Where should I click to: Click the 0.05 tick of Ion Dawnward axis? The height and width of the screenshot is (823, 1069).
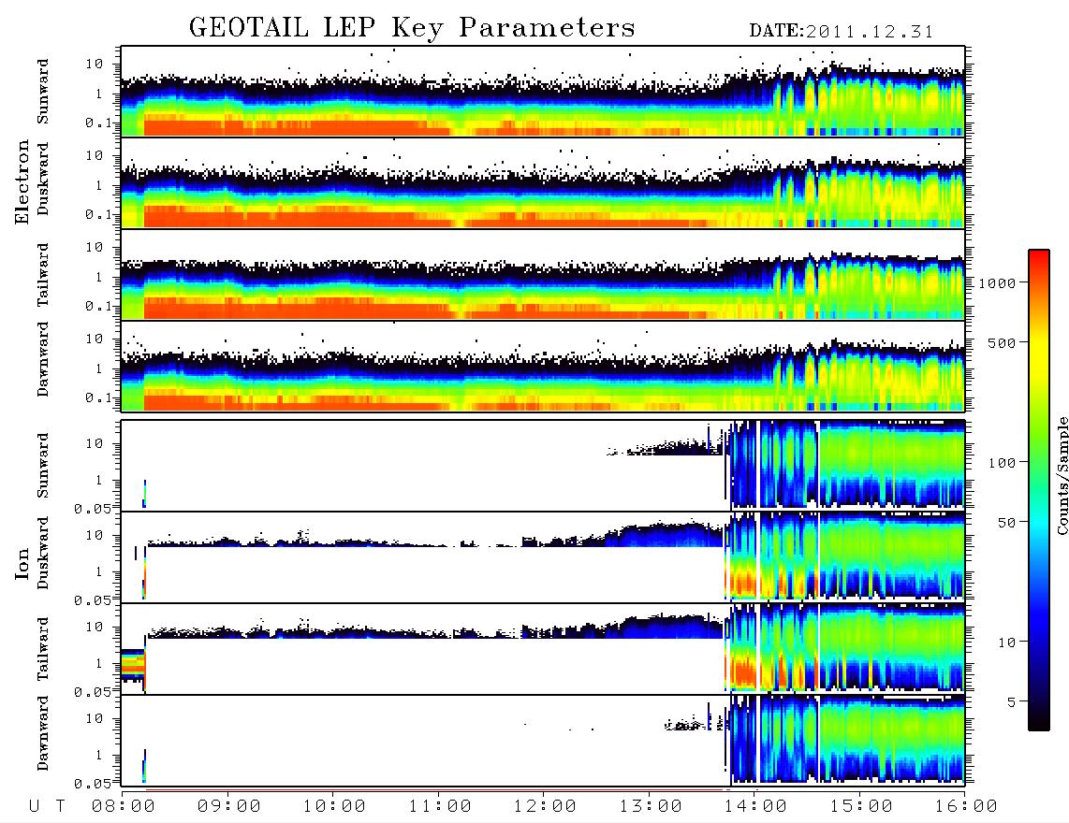(92, 784)
